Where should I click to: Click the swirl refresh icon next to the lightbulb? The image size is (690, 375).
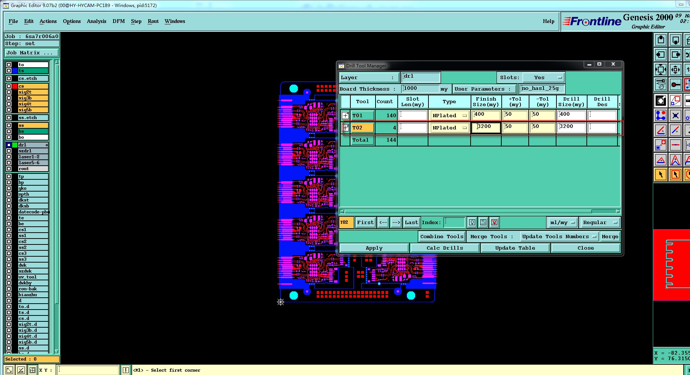point(483,222)
